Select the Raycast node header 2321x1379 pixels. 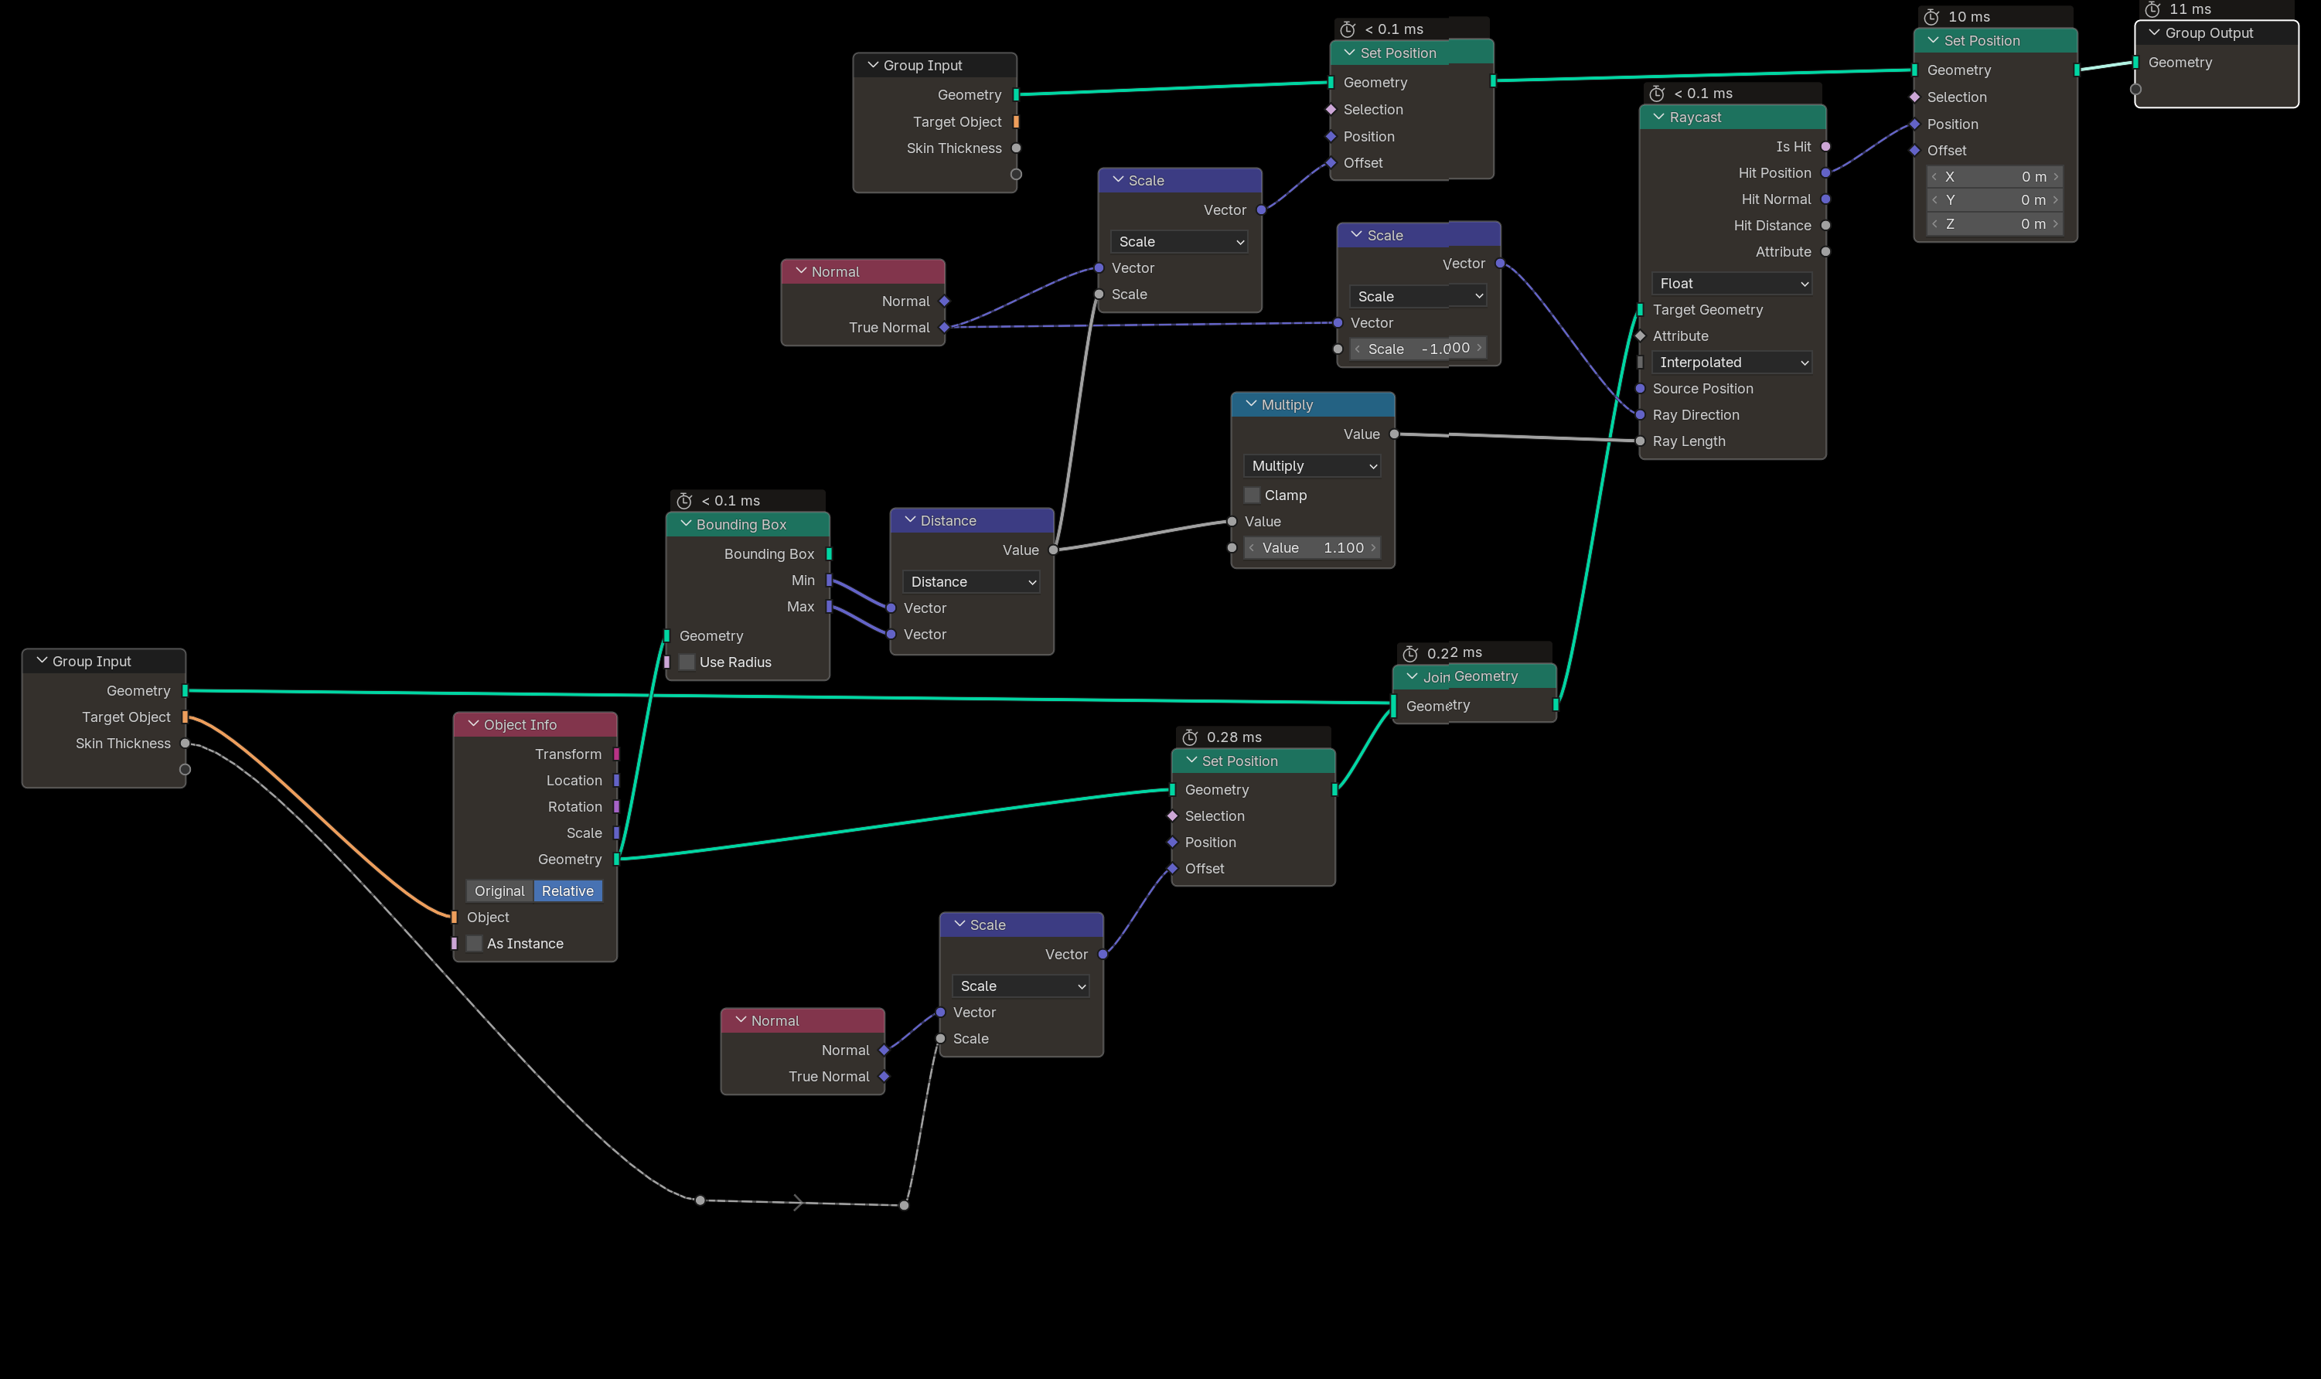(x=1733, y=117)
